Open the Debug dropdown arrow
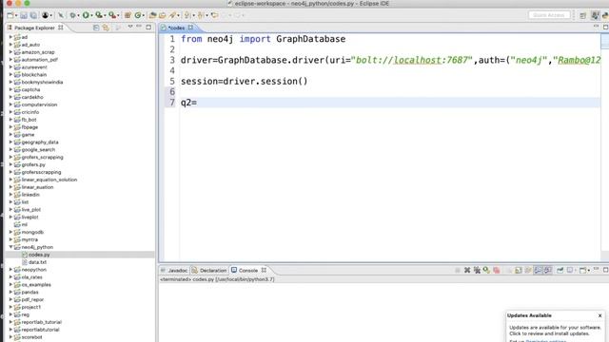This screenshot has width=609, height=342. [78, 15]
